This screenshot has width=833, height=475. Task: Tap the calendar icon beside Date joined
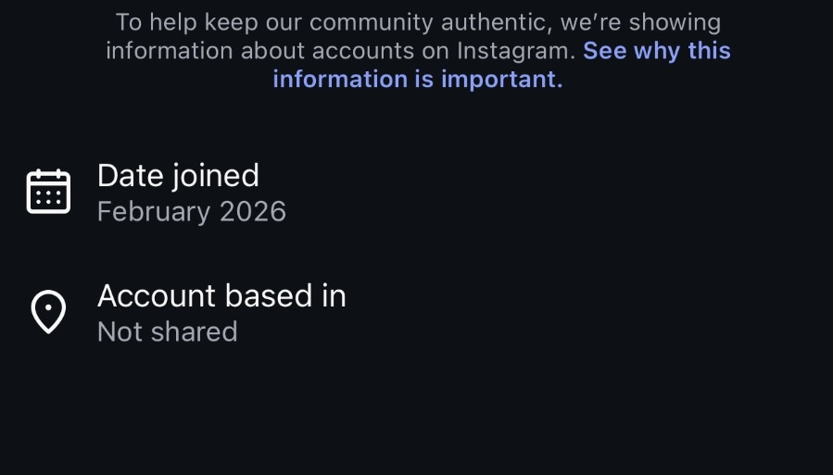(x=48, y=192)
